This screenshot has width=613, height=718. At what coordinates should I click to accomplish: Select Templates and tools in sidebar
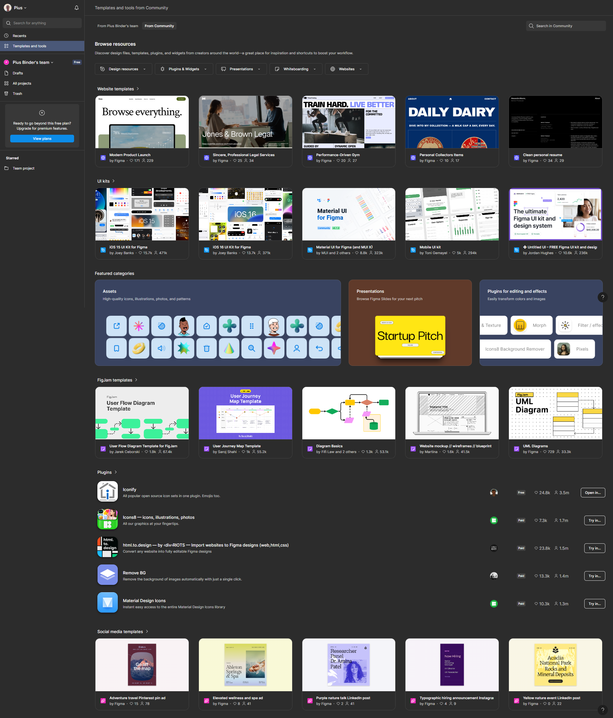[x=42, y=46]
